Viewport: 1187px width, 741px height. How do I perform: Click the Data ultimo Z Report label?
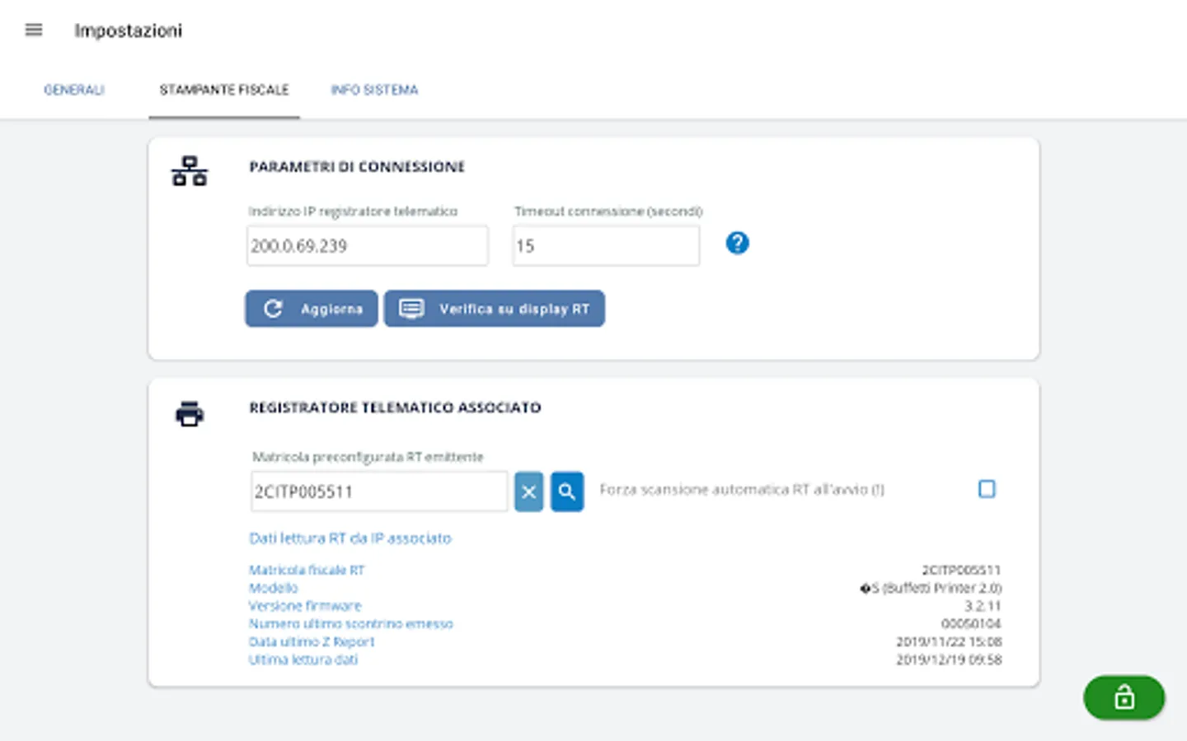tap(312, 641)
